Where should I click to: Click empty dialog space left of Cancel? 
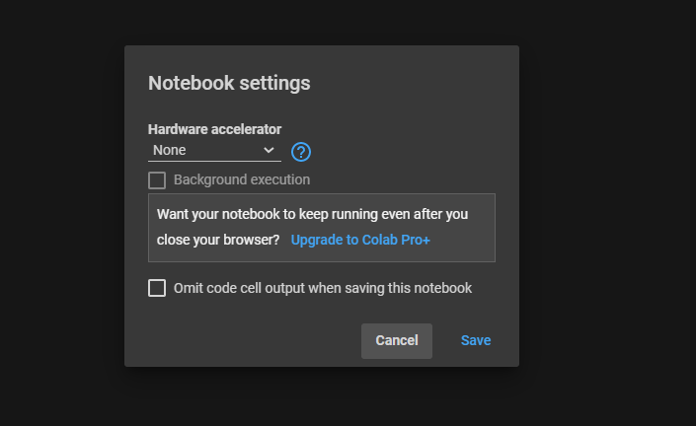[x=247, y=340]
